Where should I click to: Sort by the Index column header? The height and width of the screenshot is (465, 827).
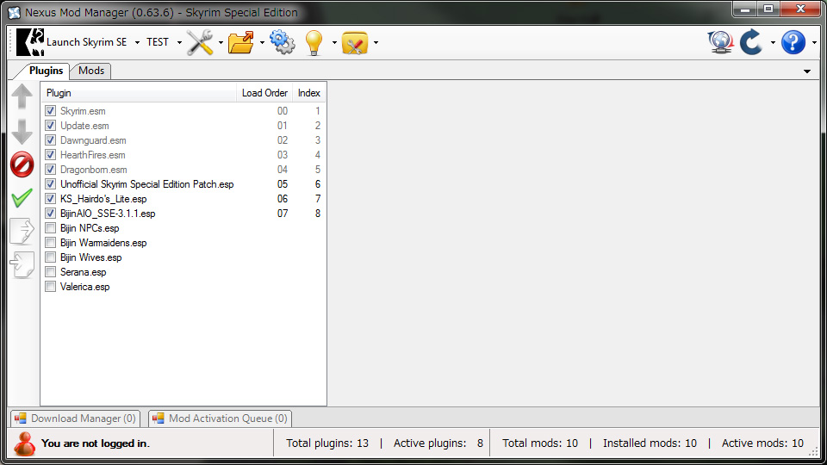pos(309,93)
